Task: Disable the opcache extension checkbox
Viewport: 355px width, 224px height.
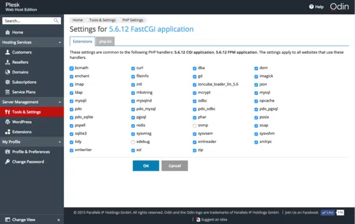Action: (256, 101)
